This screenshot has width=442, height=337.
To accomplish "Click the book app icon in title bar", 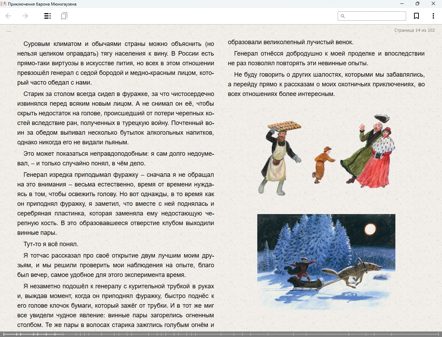I will click(x=4, y=4).
